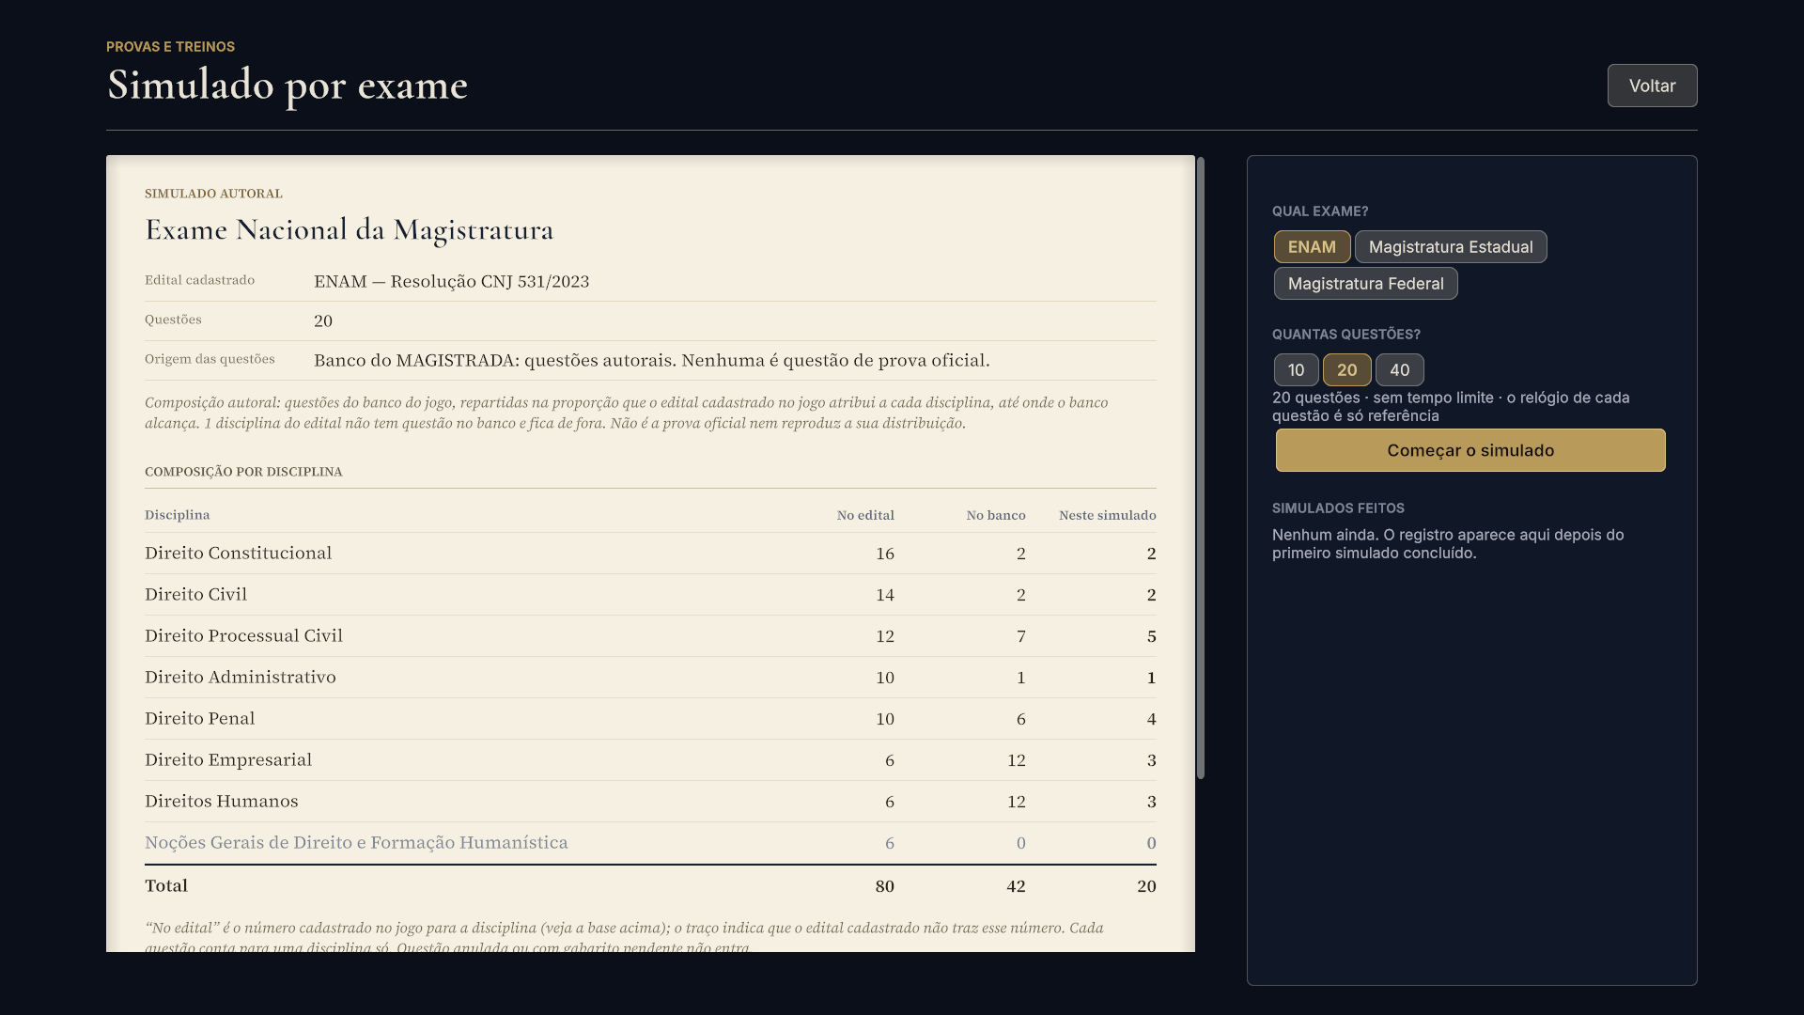
Task: Set the question count to 20
Action: pos(1346,370)
